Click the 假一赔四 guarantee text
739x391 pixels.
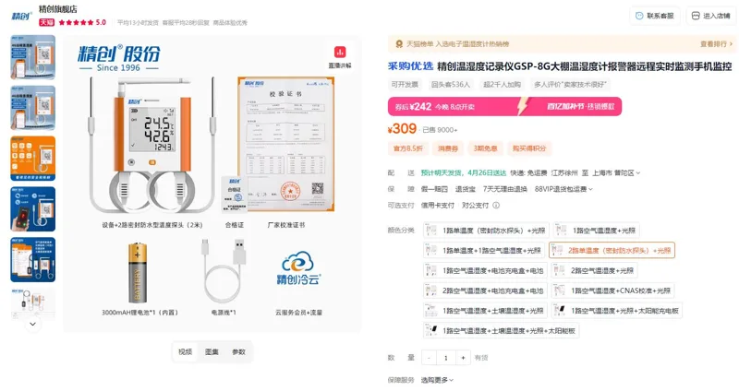[434, 189]
